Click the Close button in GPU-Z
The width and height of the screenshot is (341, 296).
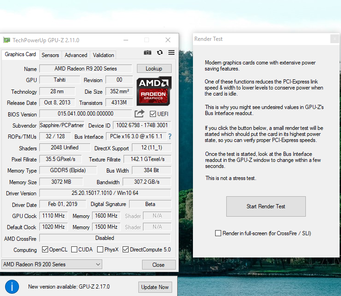coord(159,265)
